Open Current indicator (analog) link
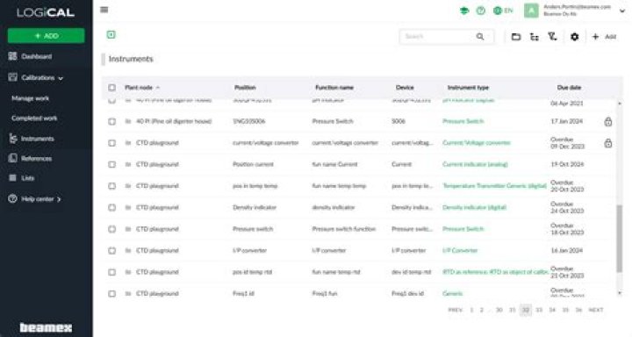The width and height of the screenshot is (632, 337). point(475,164)
